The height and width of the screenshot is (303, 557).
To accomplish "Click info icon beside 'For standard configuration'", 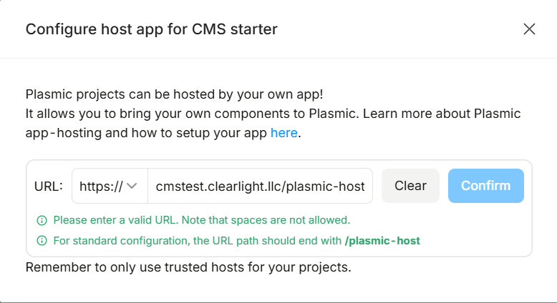I will click(x=44, y=241).
